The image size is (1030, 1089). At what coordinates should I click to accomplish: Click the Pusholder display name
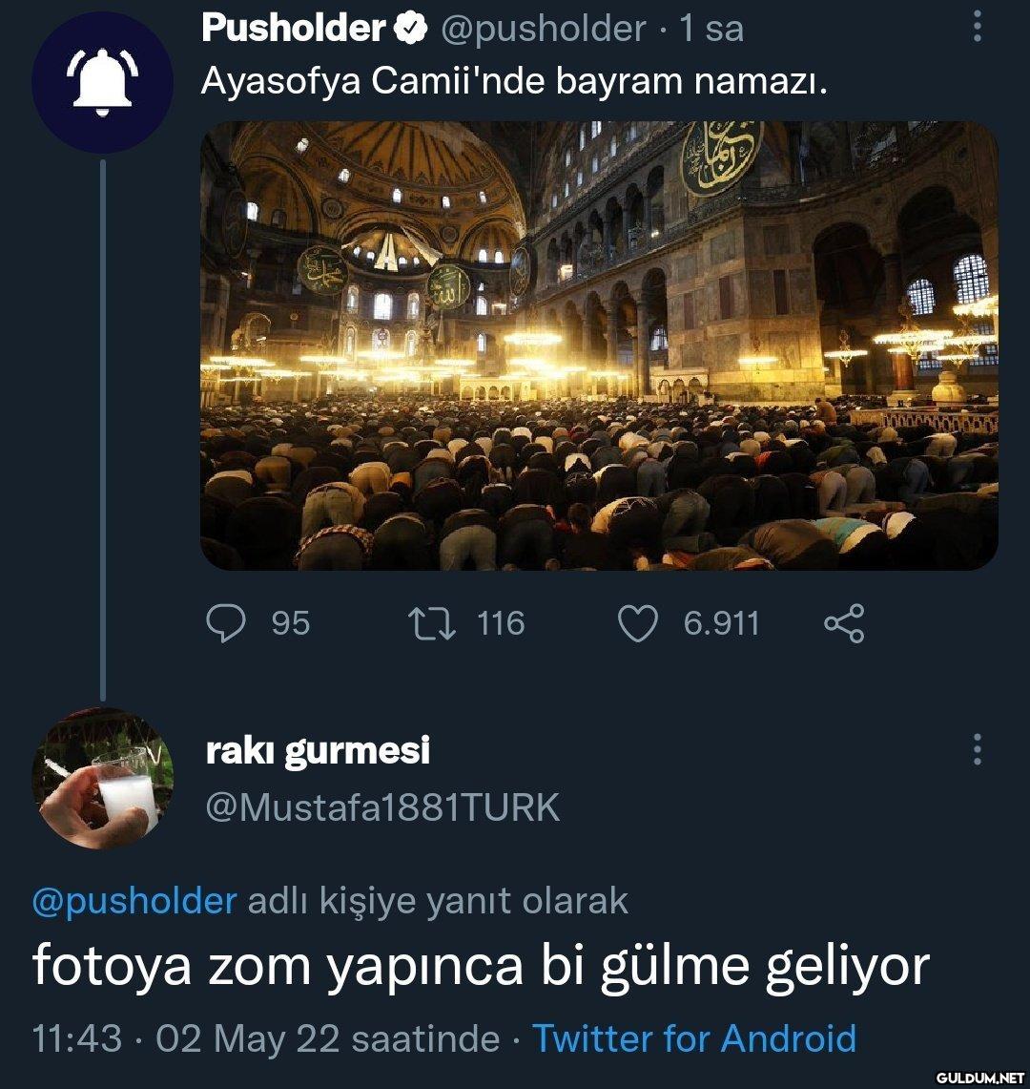point(293,30)
